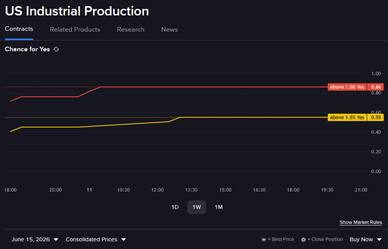This screenshot has height=249, width=388.
Task: Select the 1W chart range
Action: (197, 207)
